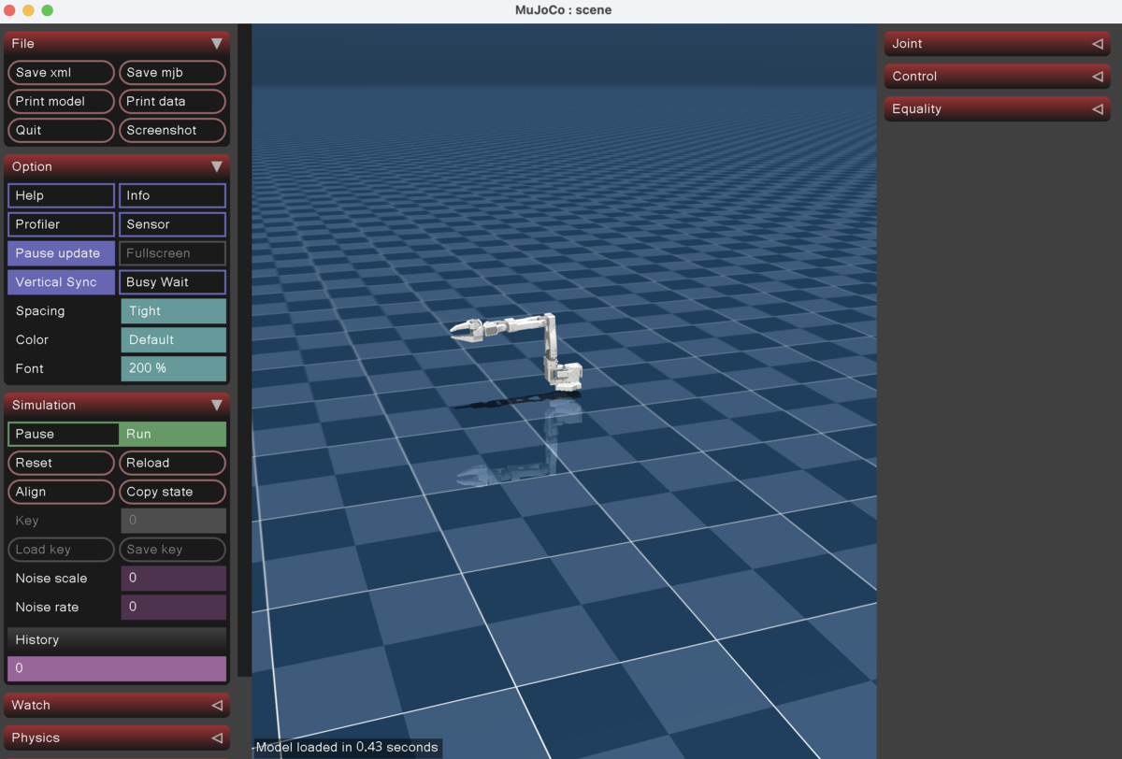1122x759 pixels.
Task: Click the Option section header label
Action: 32,166
